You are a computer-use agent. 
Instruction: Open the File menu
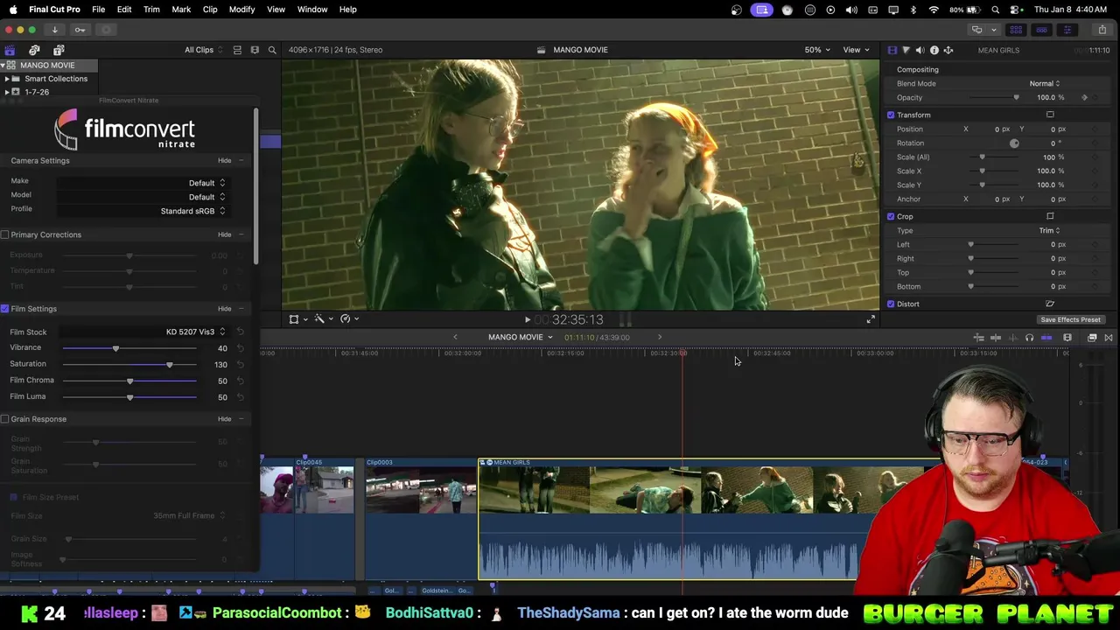98,10
